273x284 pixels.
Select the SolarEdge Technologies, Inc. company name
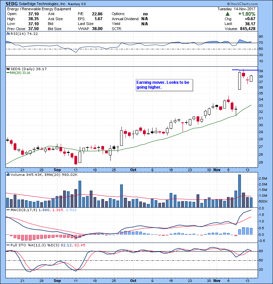42,4
